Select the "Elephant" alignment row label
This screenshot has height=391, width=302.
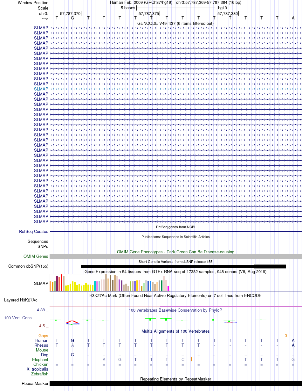[x=40, y=359]
